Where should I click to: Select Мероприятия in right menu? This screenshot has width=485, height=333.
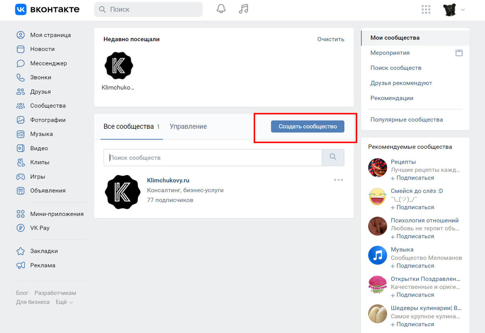click(x=390, y=53)
